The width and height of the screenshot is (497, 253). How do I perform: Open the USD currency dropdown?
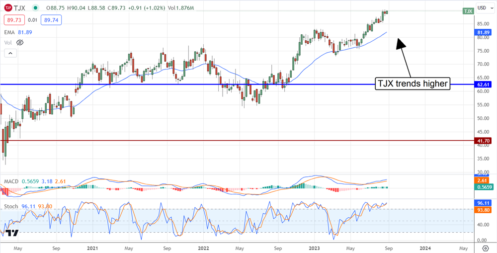484,7
